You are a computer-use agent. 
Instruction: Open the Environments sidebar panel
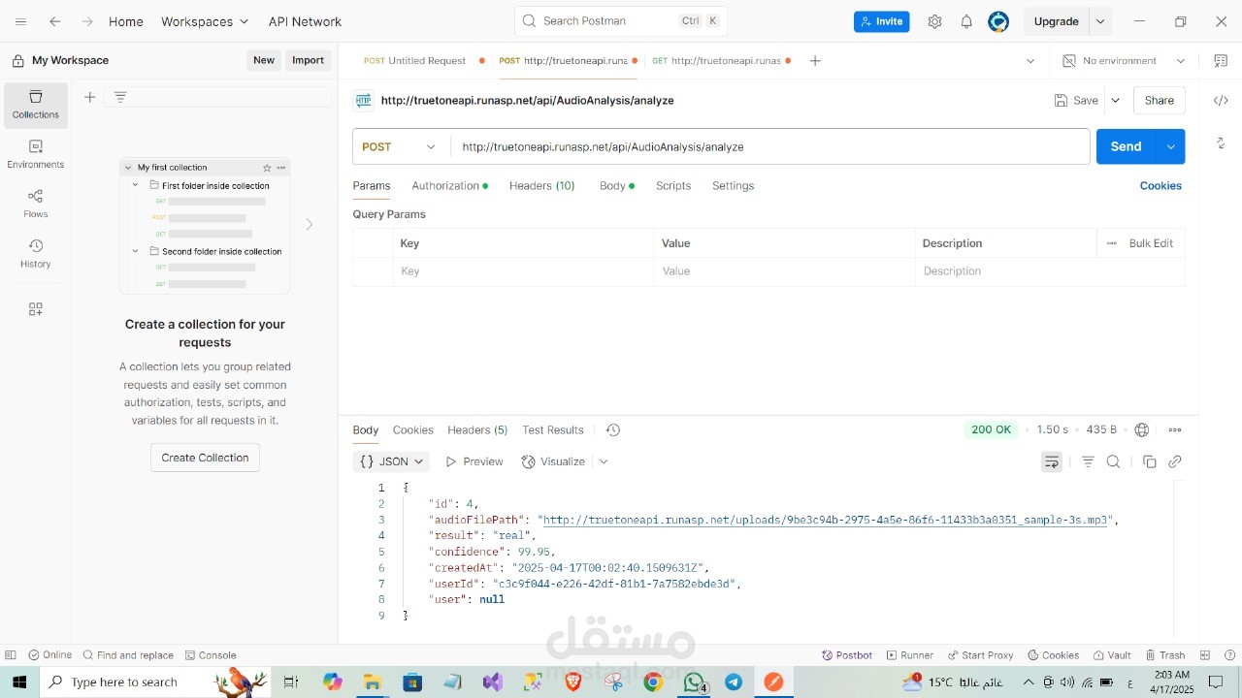36,154
